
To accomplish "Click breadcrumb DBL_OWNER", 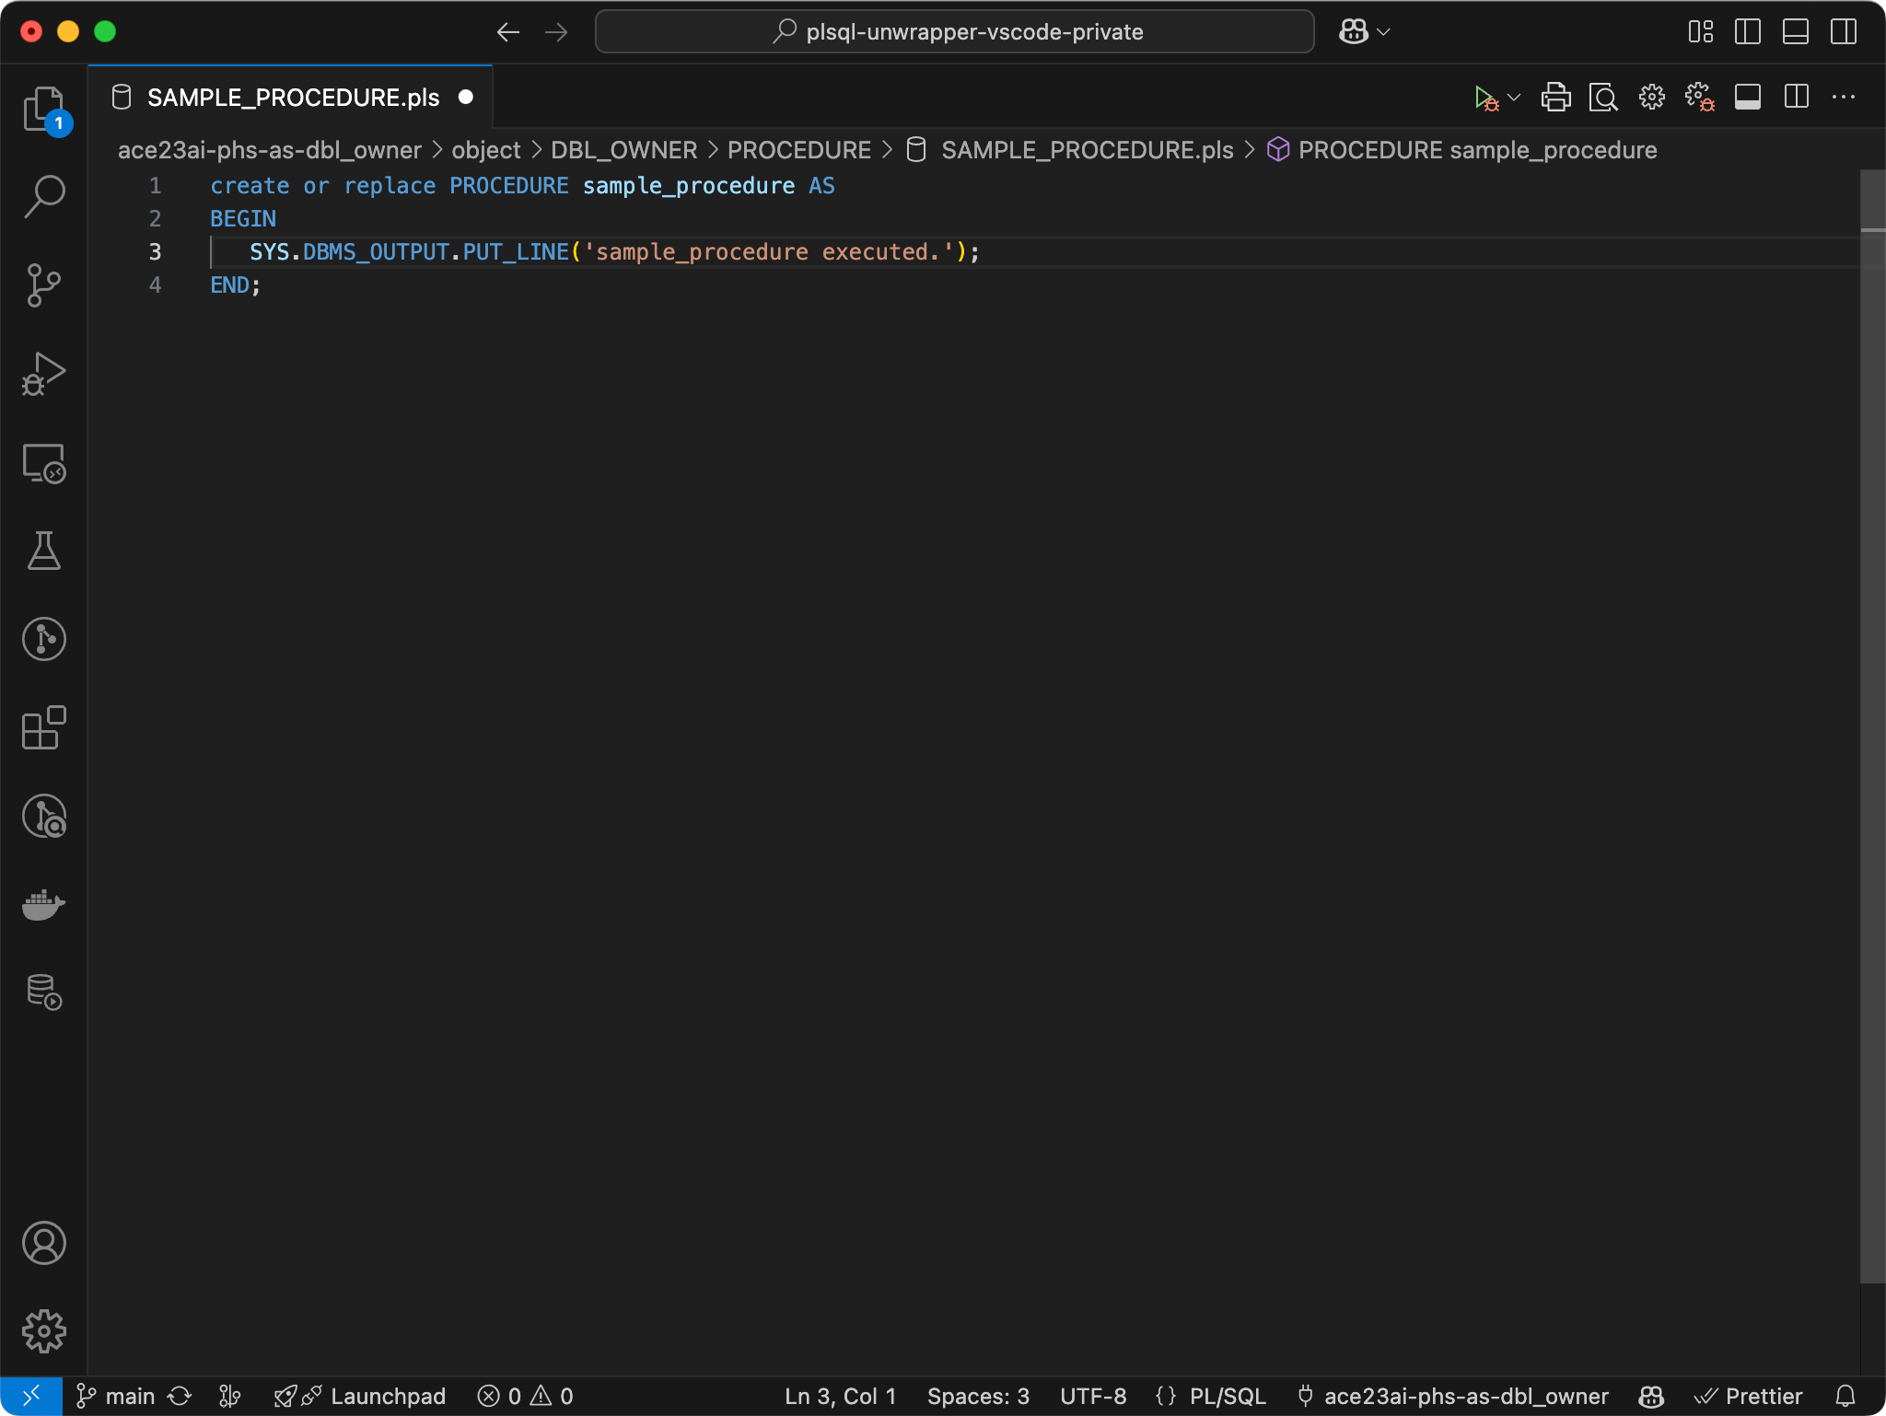I will (x=623, y=150).
